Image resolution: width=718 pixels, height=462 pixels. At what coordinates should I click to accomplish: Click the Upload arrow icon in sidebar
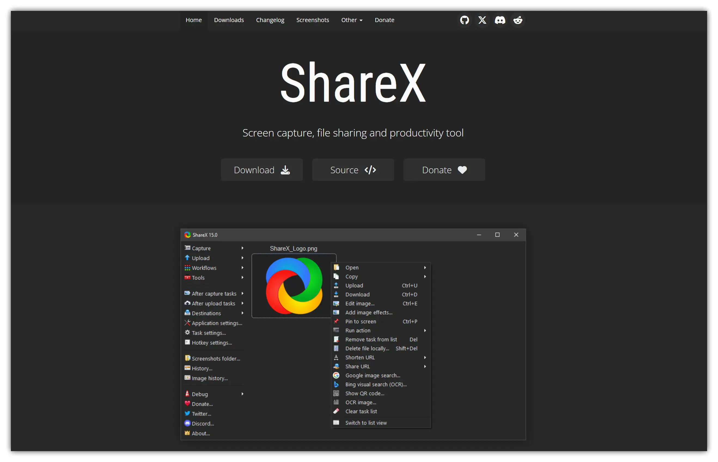click(x=187, y=258)
